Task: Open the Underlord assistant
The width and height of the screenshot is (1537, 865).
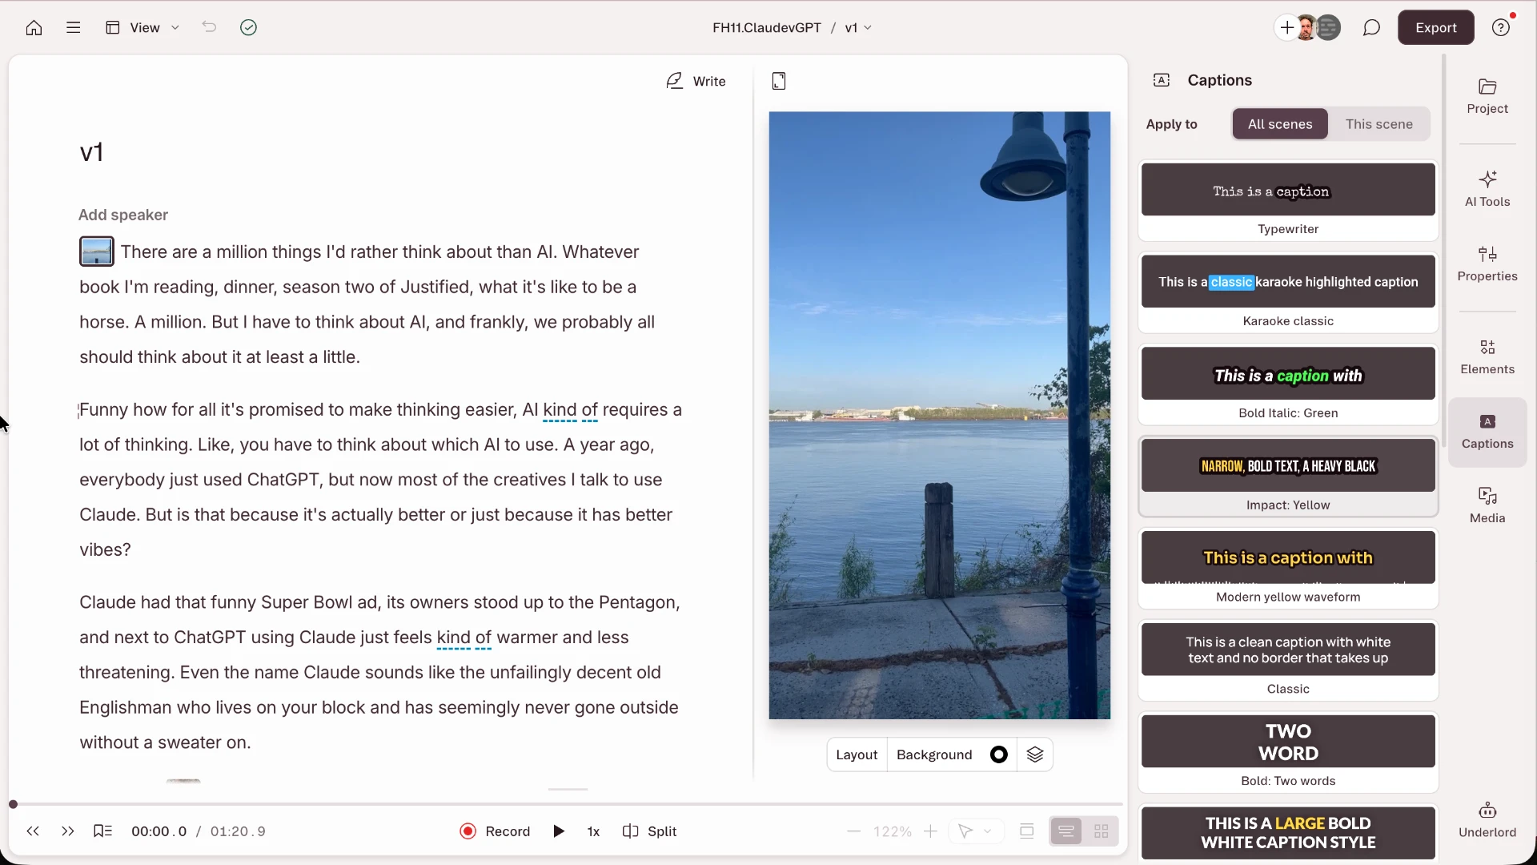Action: click(x=1487, y=819)
